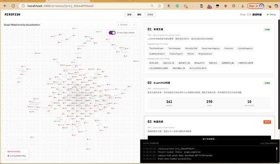Click the REGULATES relation type tag

(199, 63)
